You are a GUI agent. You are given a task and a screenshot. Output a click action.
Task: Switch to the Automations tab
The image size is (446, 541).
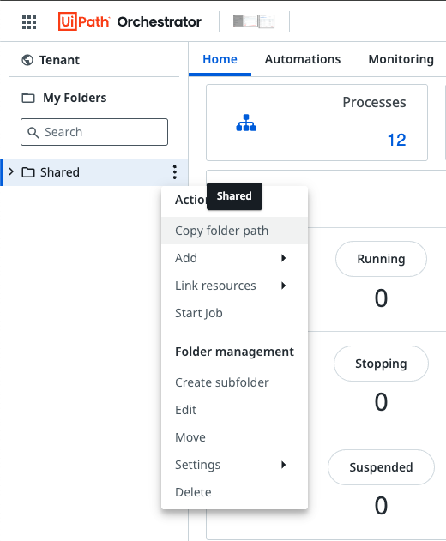click(303, 59)
